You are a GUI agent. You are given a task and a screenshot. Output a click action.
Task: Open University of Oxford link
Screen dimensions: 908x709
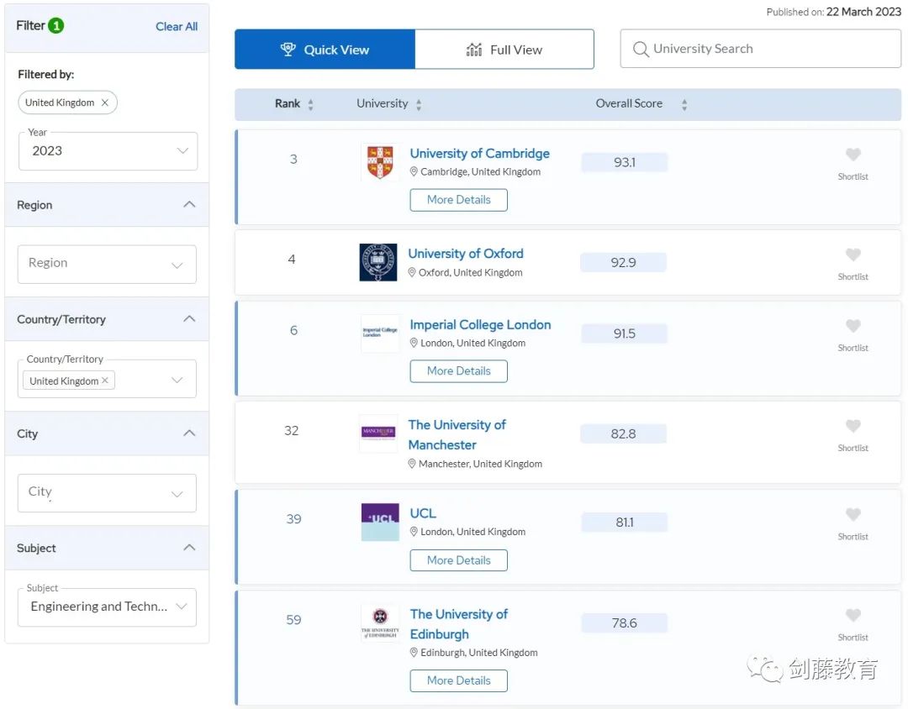point(466,254)
